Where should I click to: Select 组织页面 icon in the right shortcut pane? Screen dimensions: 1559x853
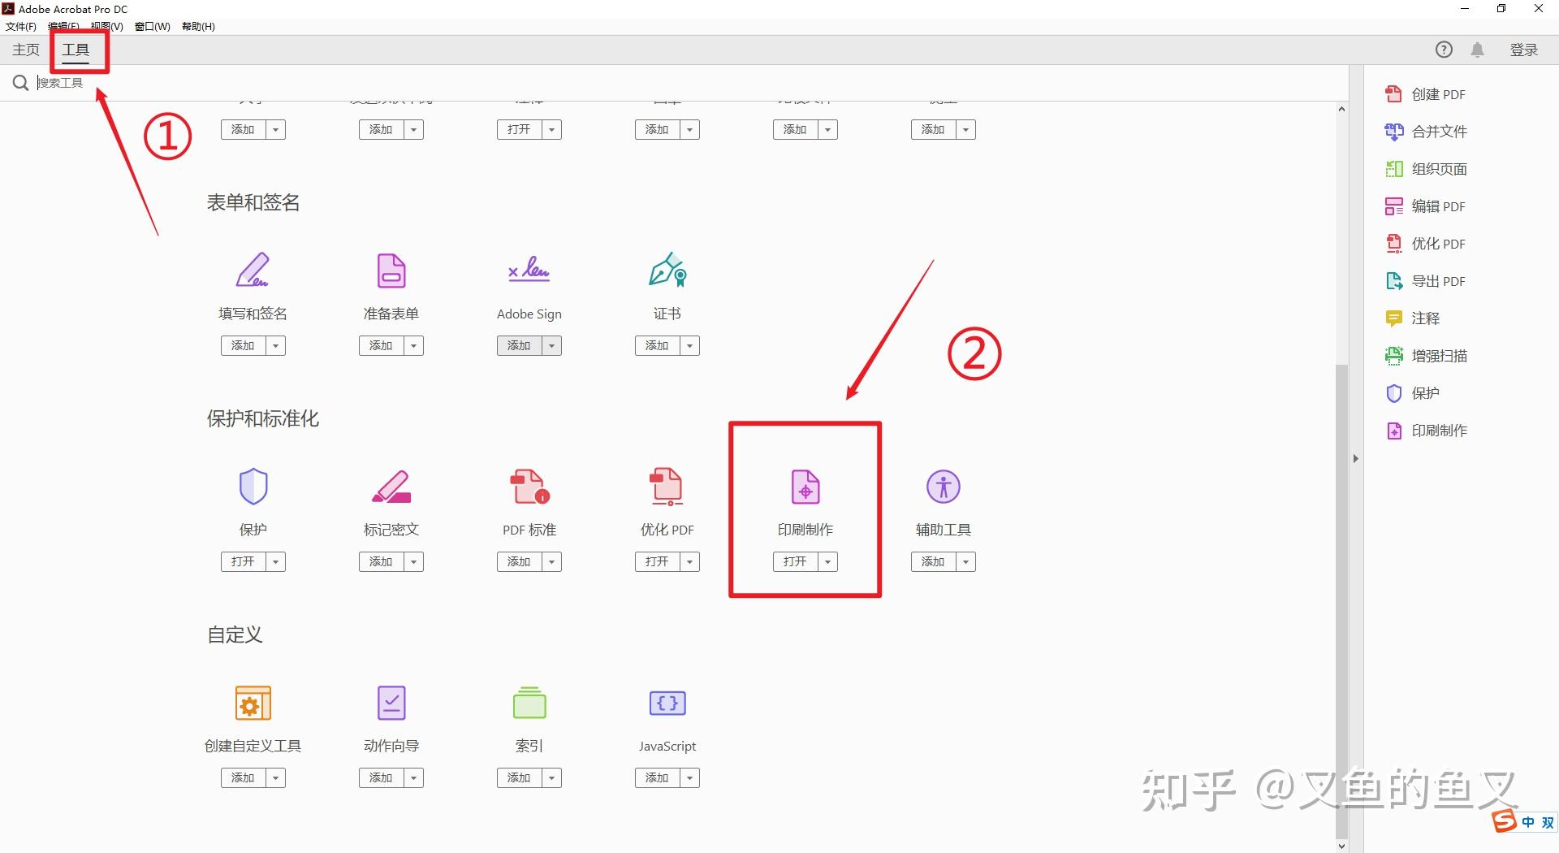[1393, 169]
